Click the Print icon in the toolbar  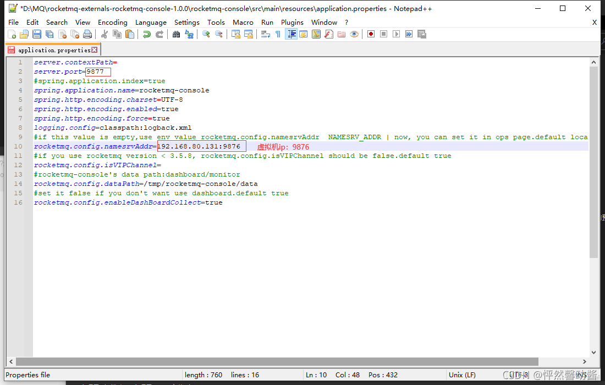pos(87,34)
